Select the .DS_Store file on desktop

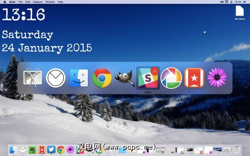point(239,13)
